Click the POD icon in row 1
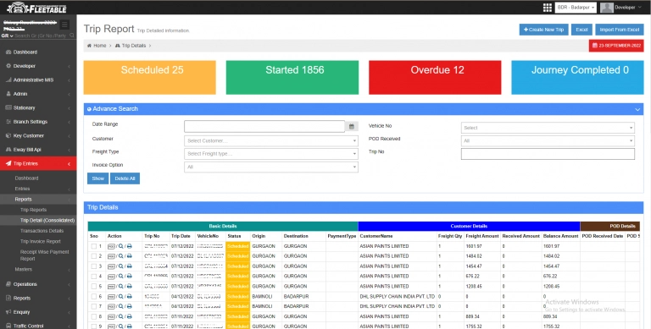 tap(111, 246)
